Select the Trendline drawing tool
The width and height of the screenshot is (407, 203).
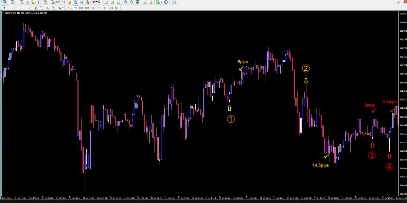tap(30, 8)
